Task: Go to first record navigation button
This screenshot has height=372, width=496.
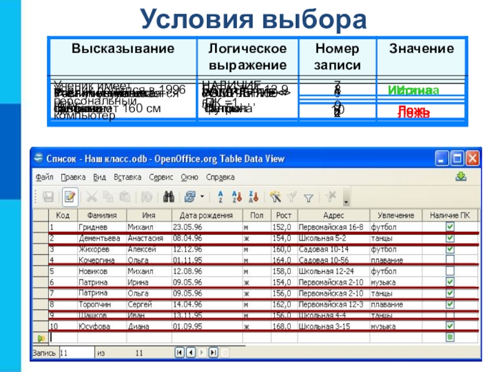Action: (180, 352)
